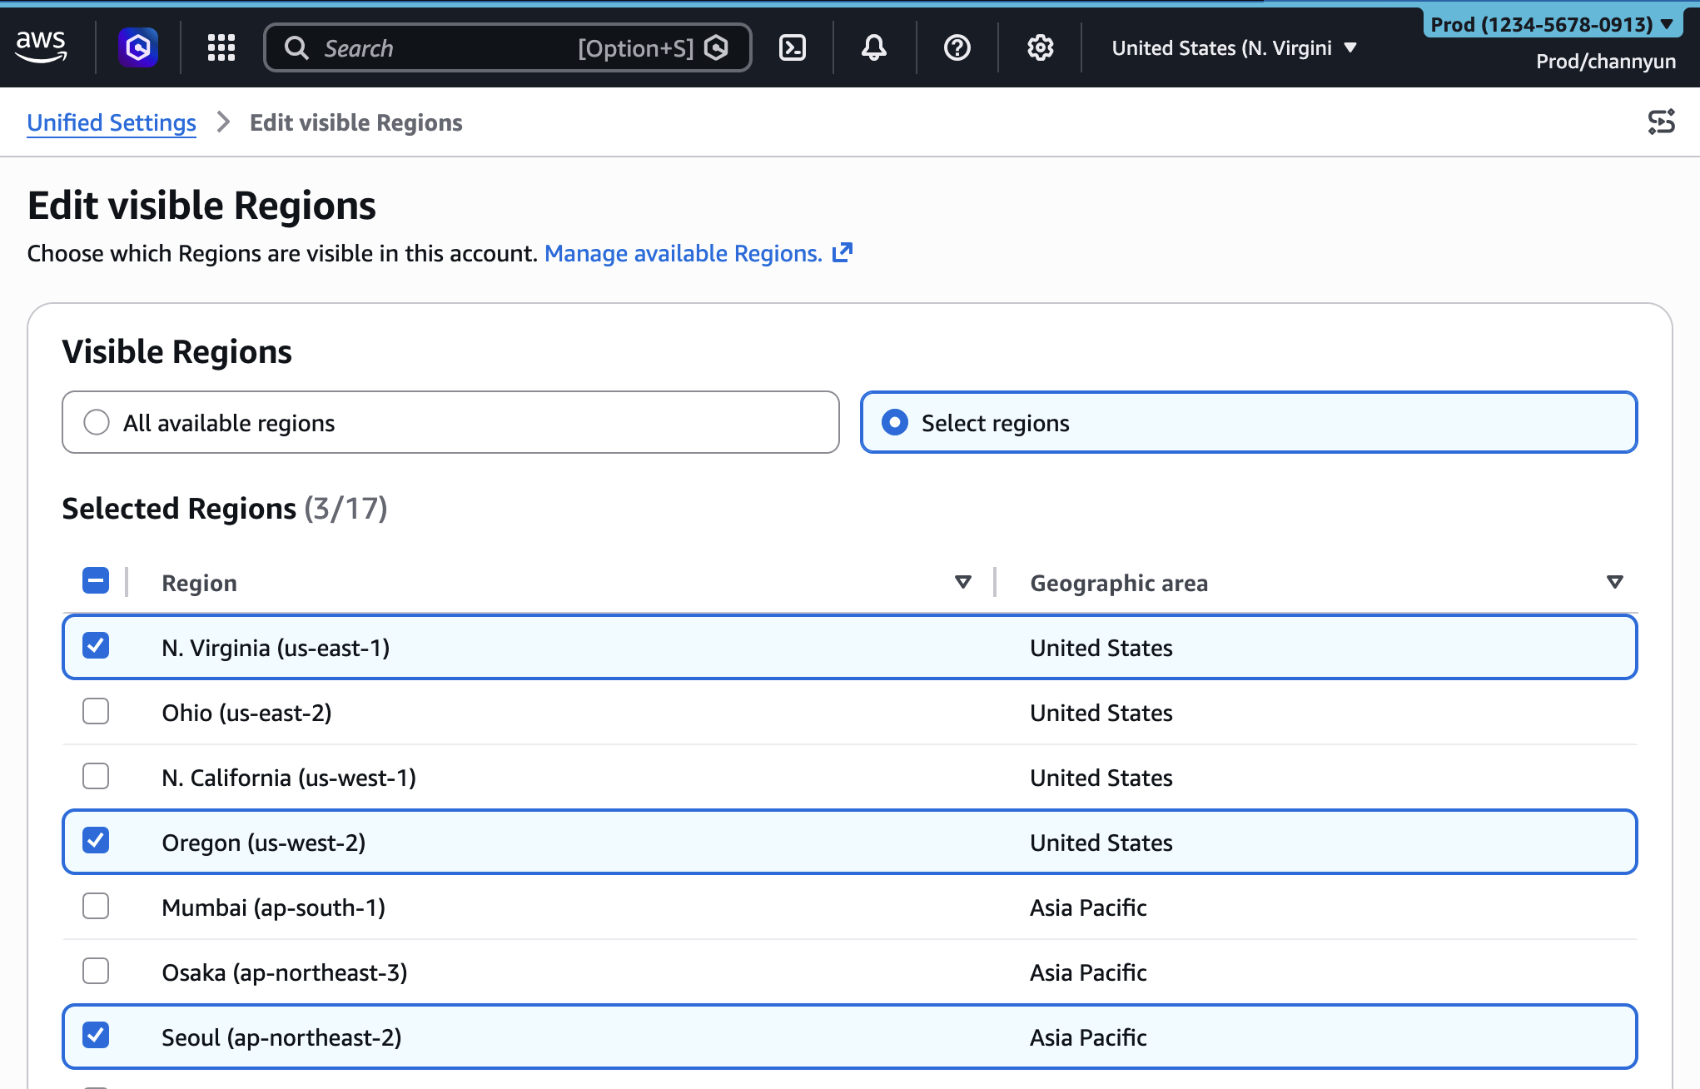The width and height of the screenshot is (1700, 1089).
Task: Check the Ohio (us-east-2) checkbox
Action: (96, 712)
